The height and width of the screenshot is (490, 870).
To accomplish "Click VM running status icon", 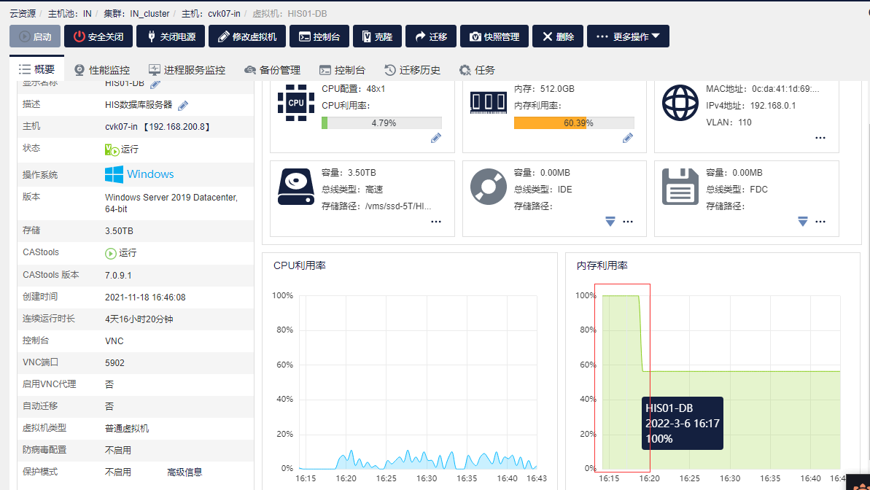I will 112,149.
